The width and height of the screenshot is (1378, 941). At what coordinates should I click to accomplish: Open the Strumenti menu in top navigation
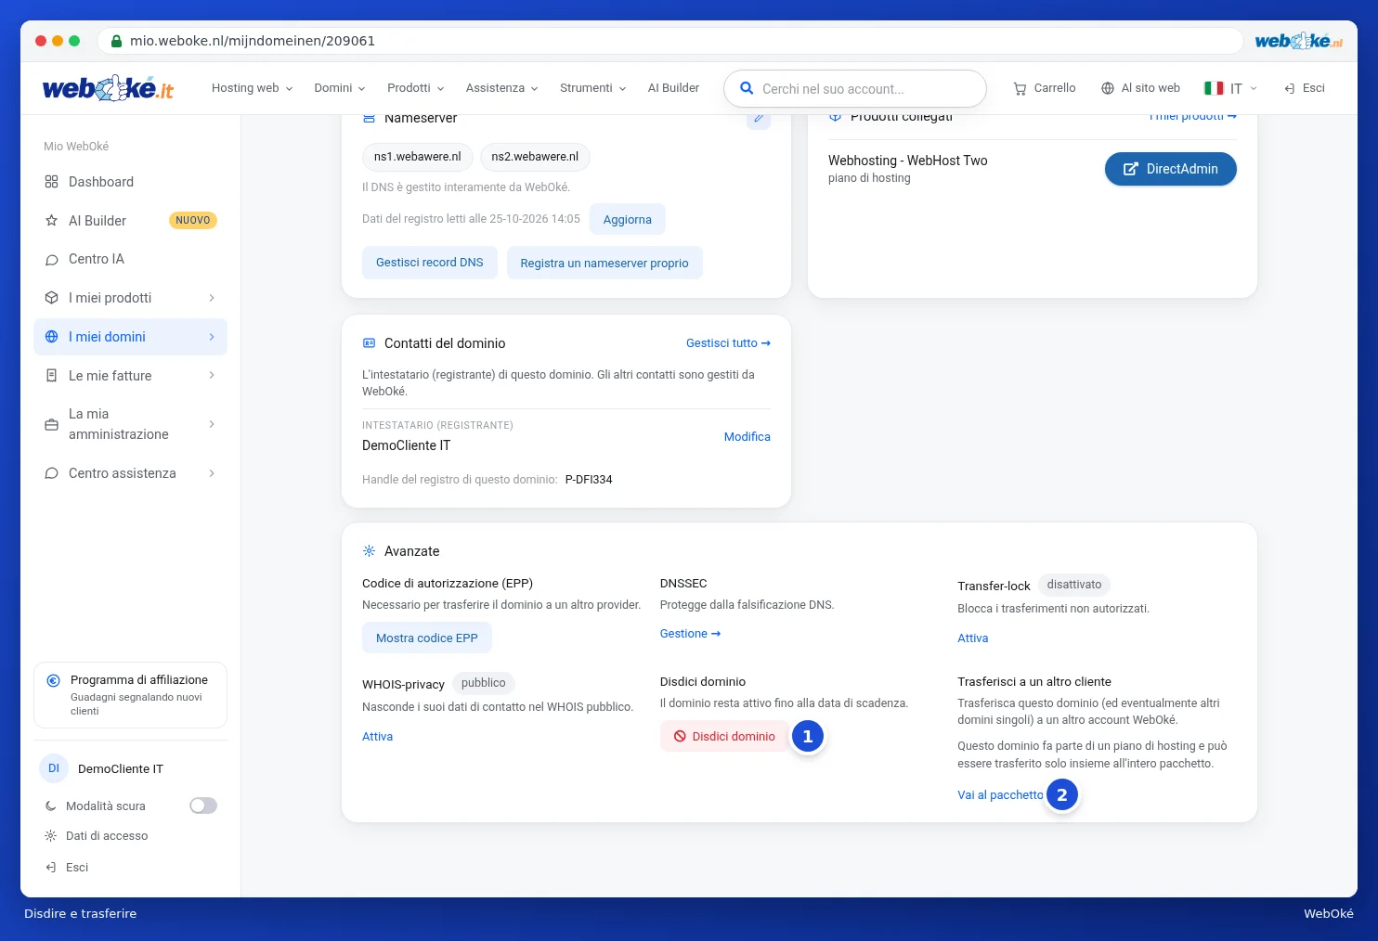tap(592, 88)
